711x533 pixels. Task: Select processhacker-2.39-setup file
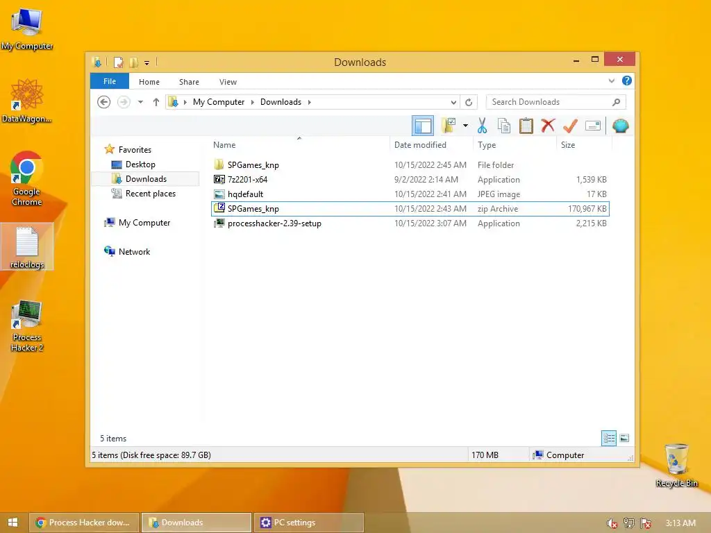click(410, 223)
